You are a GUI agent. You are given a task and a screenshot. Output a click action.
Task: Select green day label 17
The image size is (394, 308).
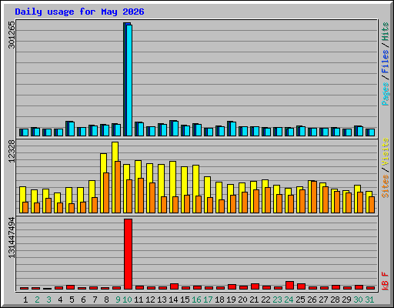coord(208,300)
